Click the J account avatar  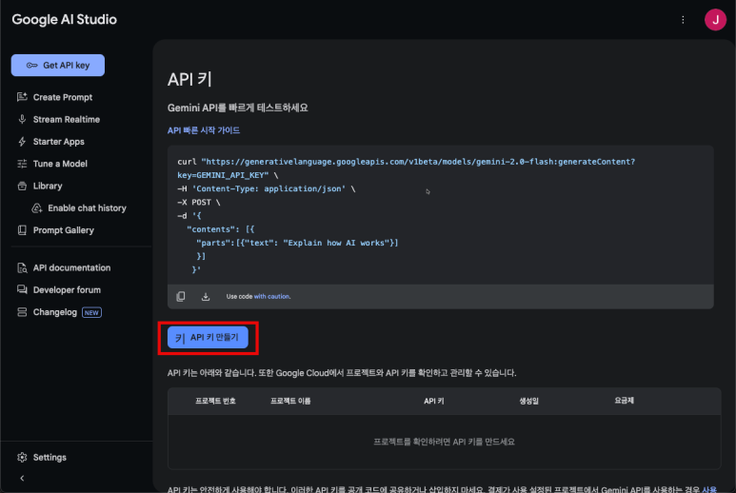[715, 20]
